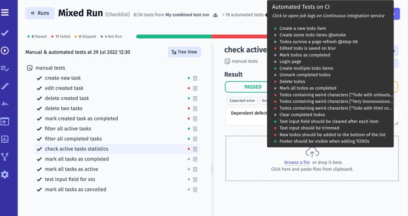
Task: Open the 18 automated tests label
Action: tap(244, 15)
